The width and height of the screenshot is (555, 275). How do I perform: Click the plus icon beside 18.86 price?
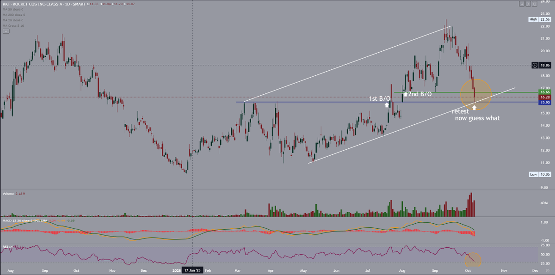pos(535,66)
